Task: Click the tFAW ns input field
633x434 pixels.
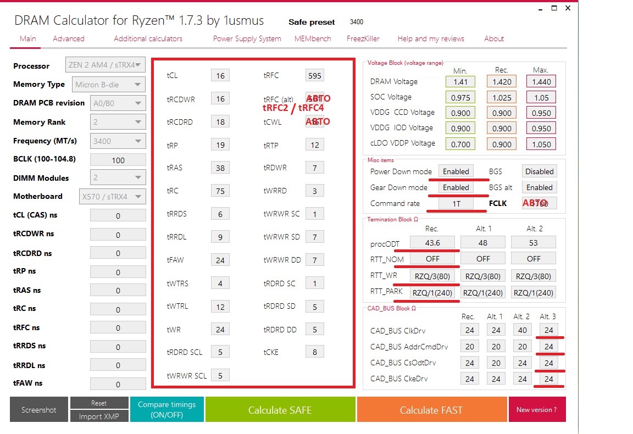Action: [x=118, y=384]
